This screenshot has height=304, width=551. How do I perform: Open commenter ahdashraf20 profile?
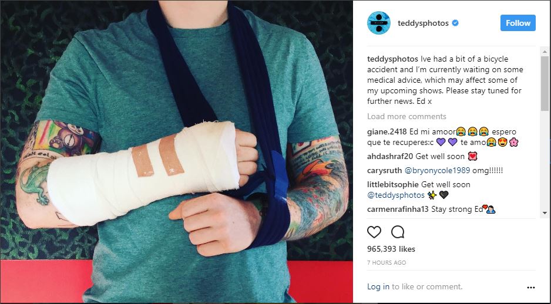tap(390, 157)
